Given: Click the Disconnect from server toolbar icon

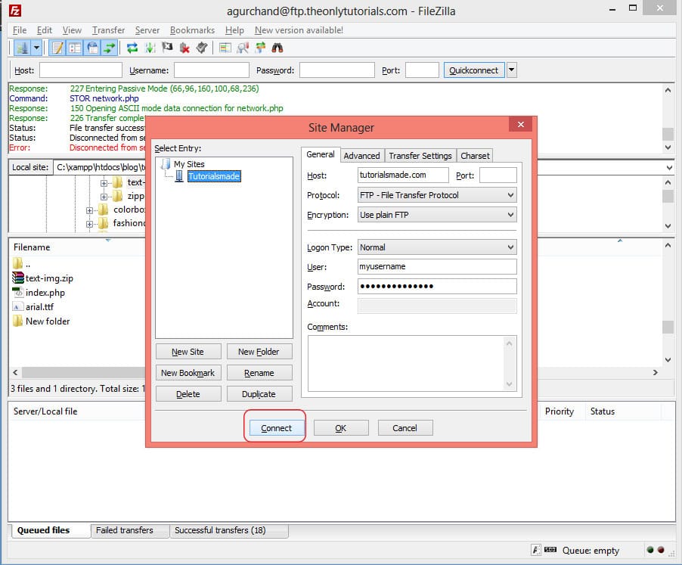Looking at the screenshot, I should pyautogui.click(x=184, y=48).
